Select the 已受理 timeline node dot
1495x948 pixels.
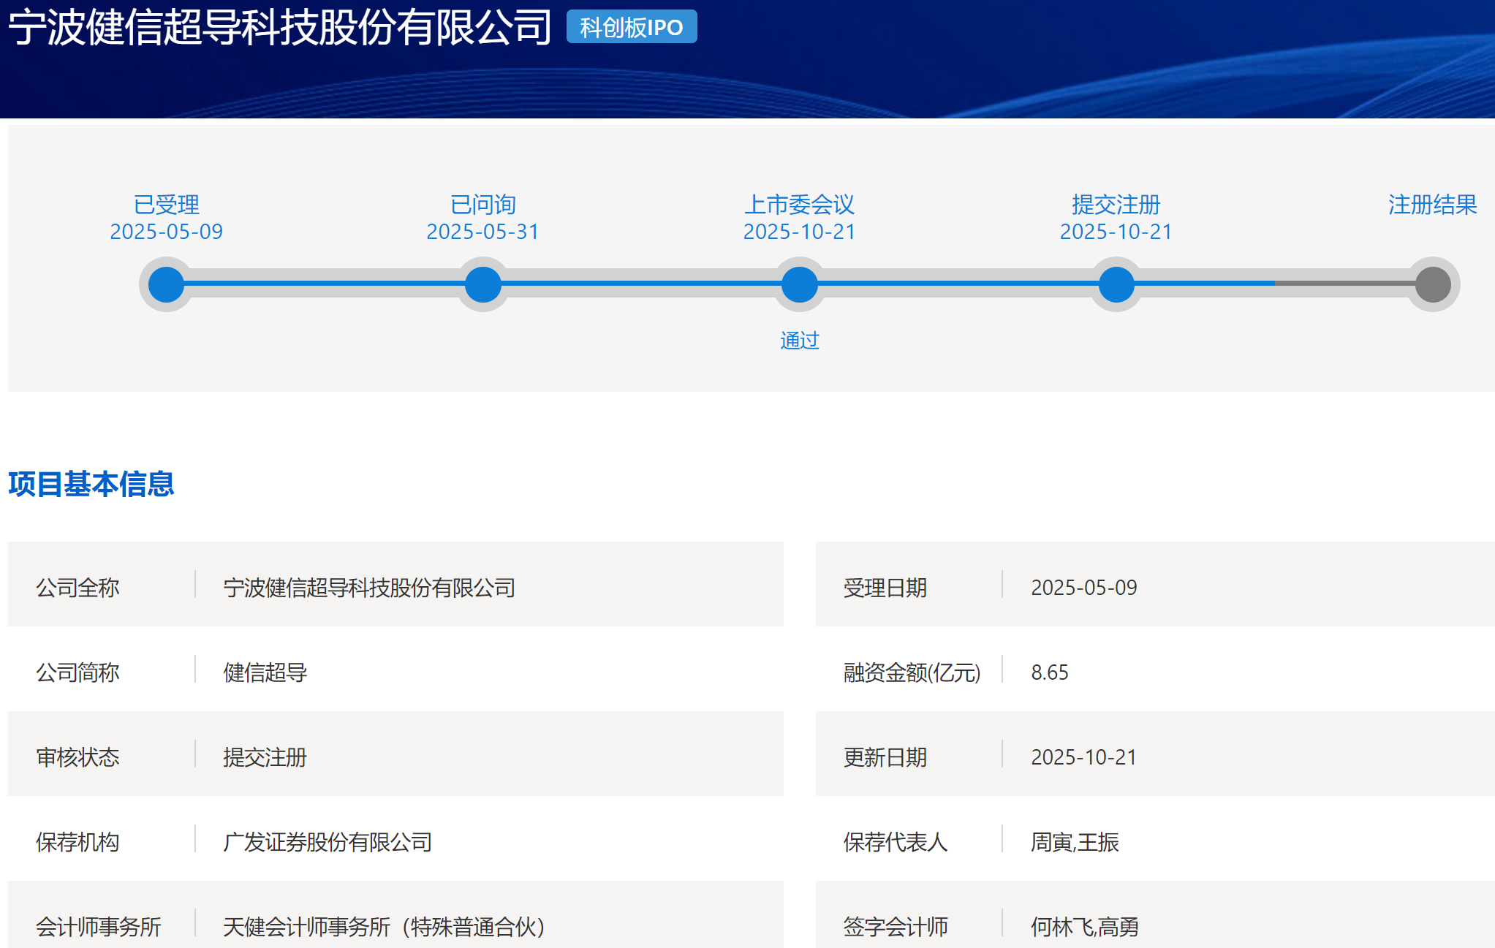(165, 284)
